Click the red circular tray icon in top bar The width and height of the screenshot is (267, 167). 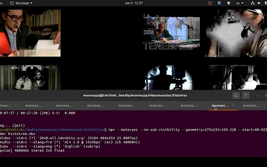point(210,3)
